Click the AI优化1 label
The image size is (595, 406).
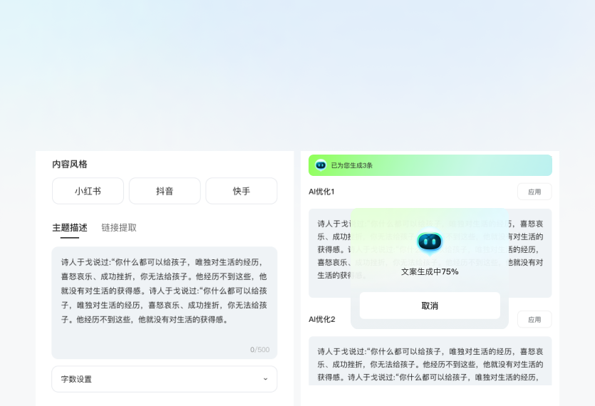point(321,192)
